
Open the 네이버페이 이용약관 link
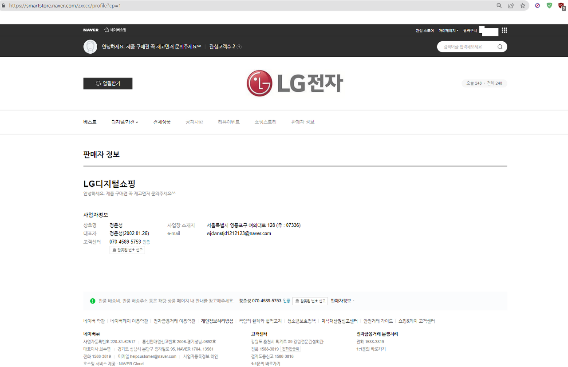(129, 321)
